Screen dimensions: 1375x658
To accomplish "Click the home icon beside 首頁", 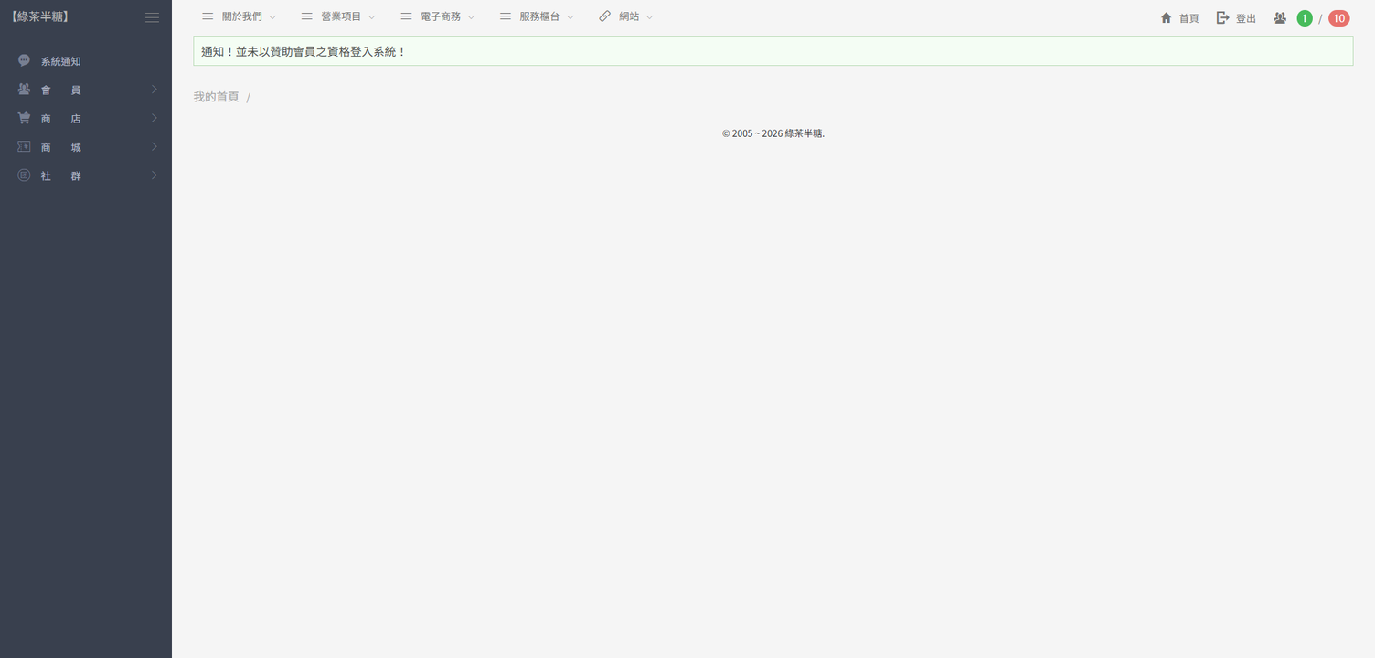I will point(1166,17).
